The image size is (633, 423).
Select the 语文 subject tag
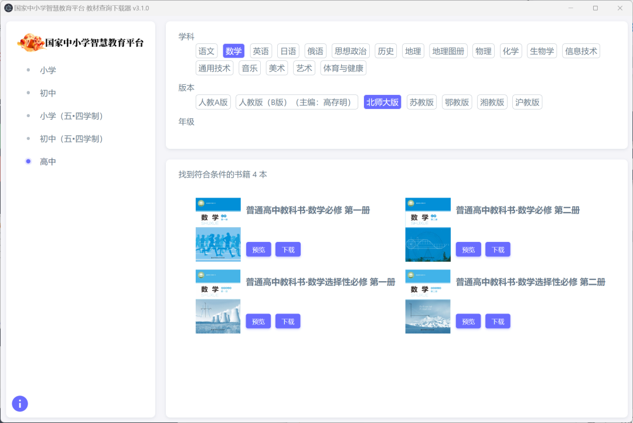coord(207,51)
